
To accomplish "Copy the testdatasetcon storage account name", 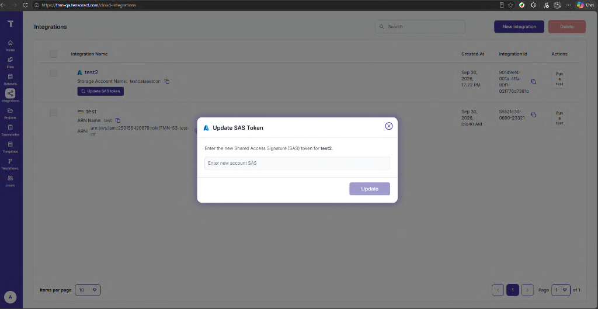I will [x=166, y=81].
